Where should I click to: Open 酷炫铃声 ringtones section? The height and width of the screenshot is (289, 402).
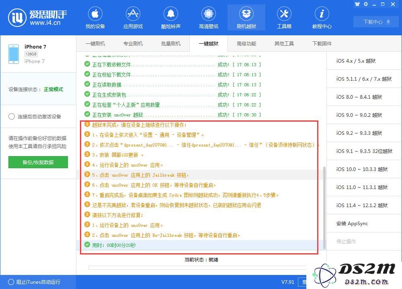pyautogui.click(x=171, y=18)
